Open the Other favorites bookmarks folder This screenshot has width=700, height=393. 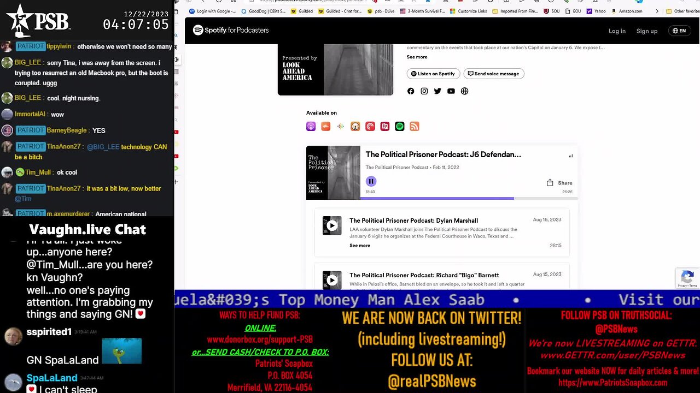tap(682, 11)
